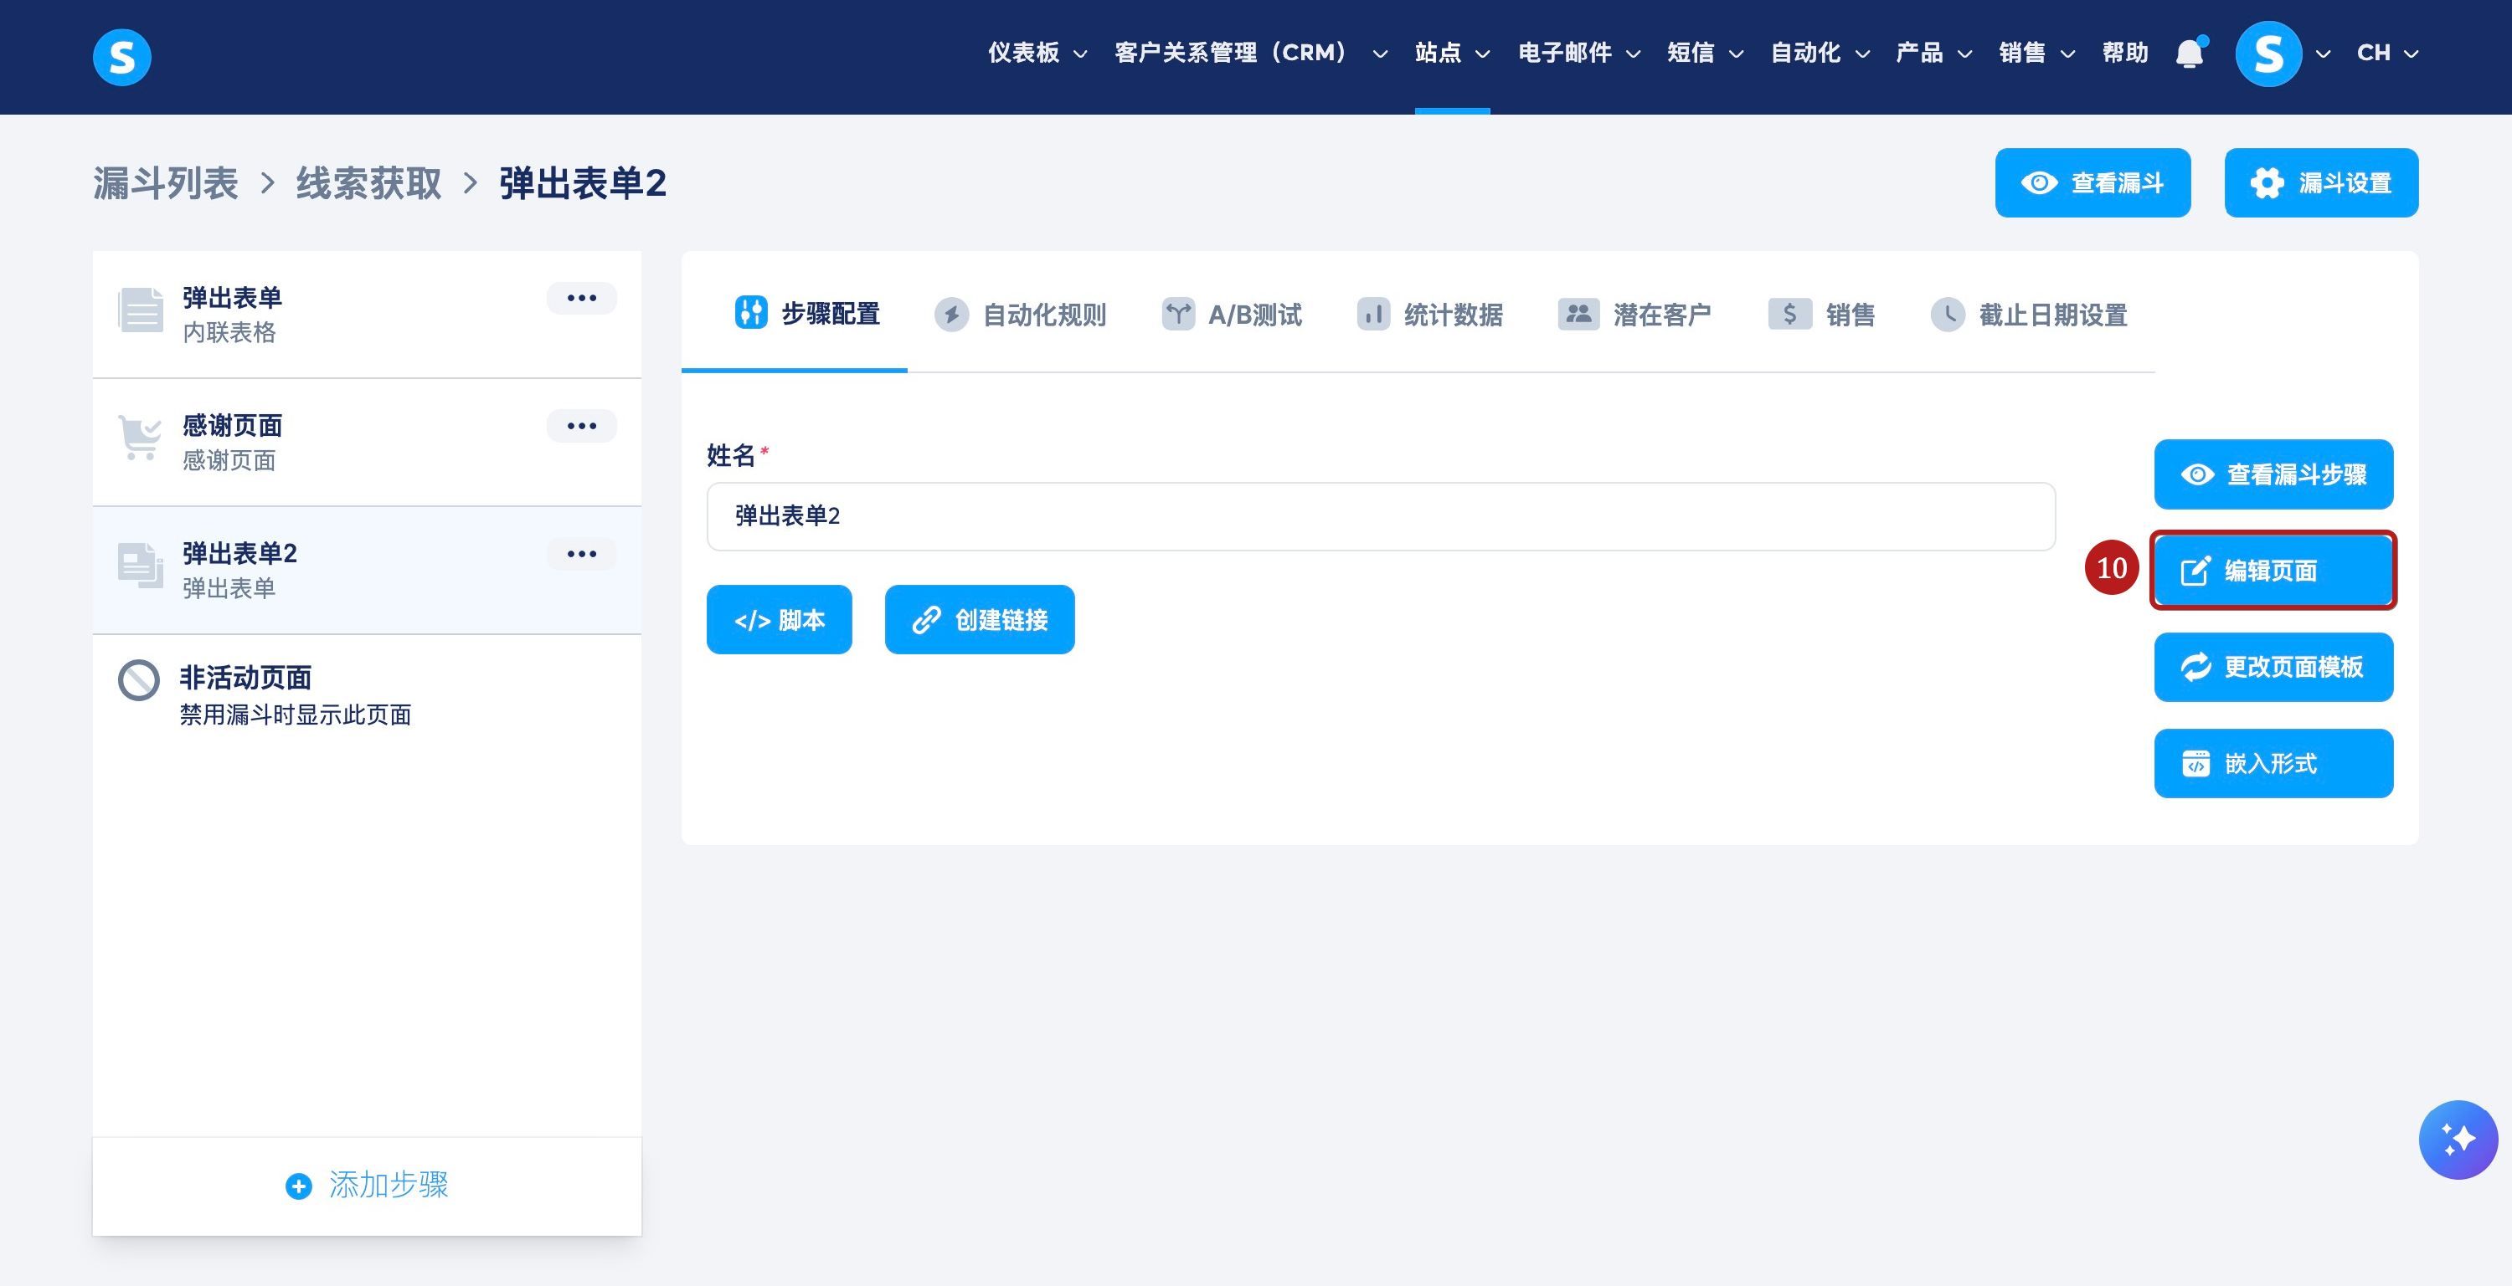Click the 查看漏斗 eye button

2092,183
